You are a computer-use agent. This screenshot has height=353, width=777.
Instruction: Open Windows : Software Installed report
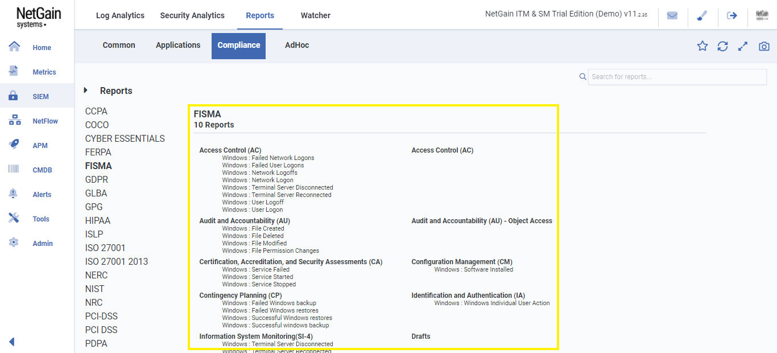click(x=474, y=269)
